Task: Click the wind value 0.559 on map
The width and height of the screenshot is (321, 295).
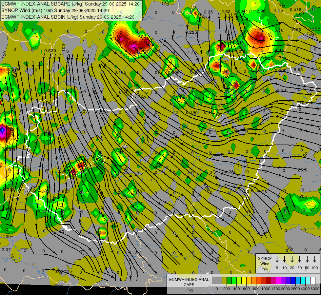Action: 102,112
